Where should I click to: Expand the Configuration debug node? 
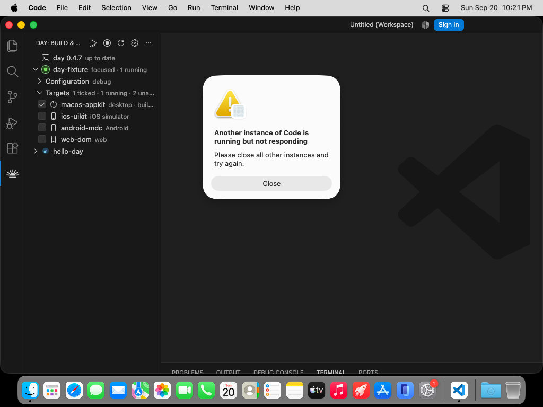[x=39, y=81]
